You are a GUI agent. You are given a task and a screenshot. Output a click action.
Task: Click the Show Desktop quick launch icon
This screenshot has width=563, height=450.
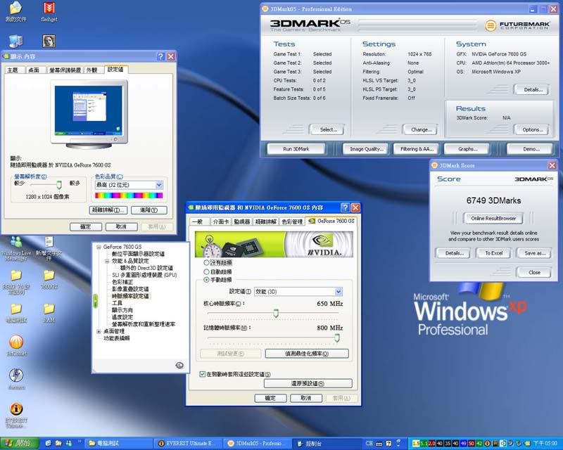coord(48,444)
